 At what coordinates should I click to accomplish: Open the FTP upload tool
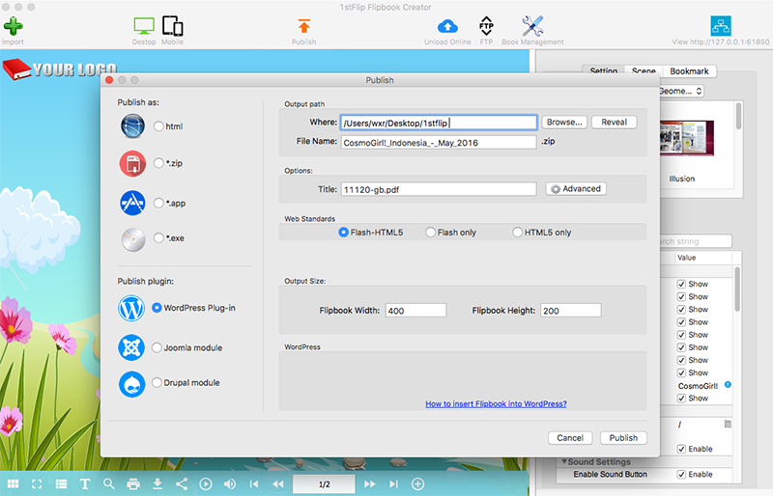486,26
